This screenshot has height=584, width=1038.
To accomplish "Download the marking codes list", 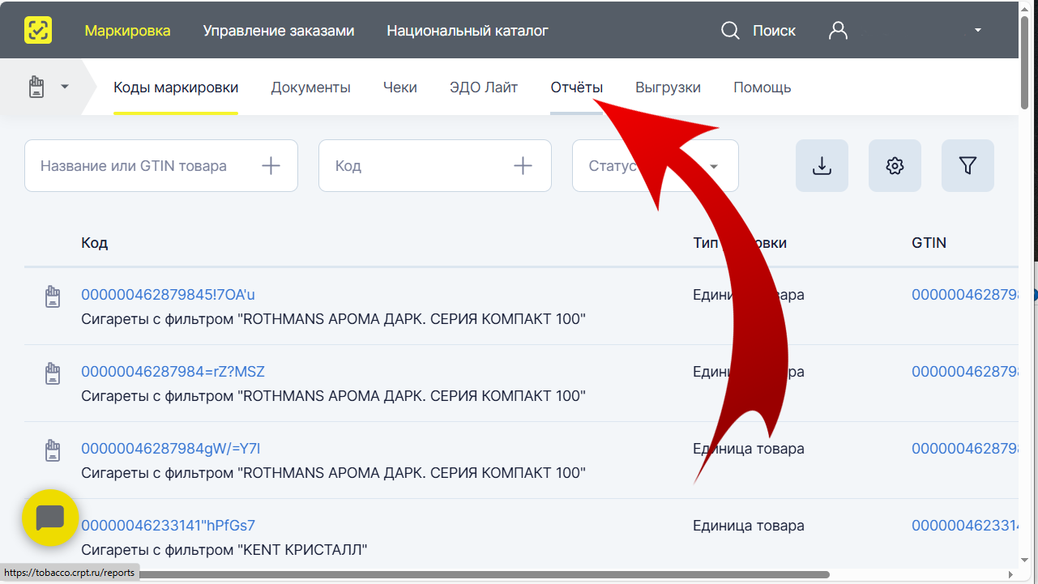I will [822, 166].
